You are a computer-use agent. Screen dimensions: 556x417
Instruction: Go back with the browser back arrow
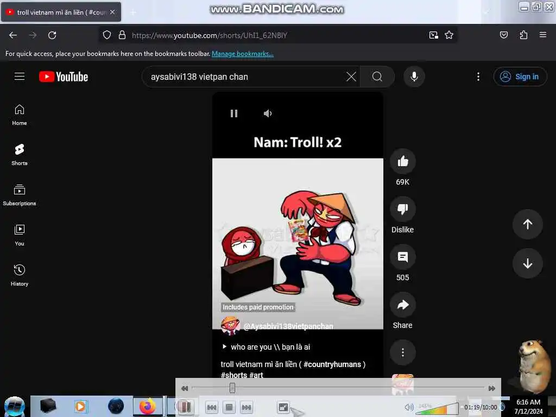13,35
